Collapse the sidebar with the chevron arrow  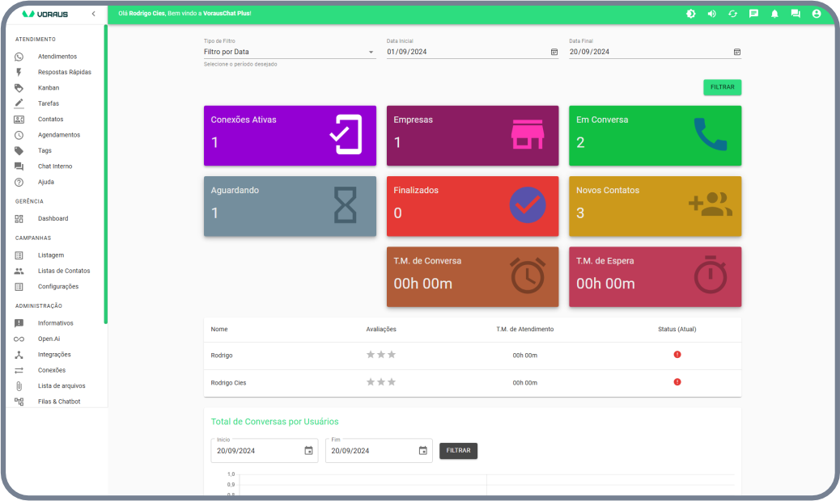[x=93, y=15]
